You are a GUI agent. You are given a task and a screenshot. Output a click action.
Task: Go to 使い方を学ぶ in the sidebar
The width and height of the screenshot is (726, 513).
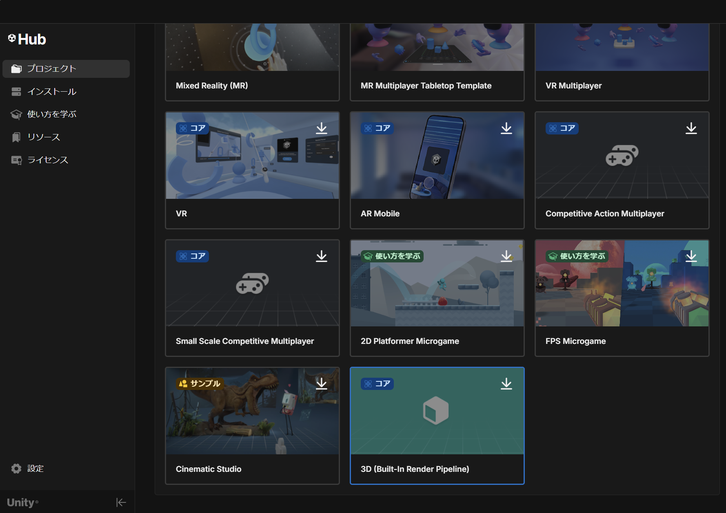(51, 114)
